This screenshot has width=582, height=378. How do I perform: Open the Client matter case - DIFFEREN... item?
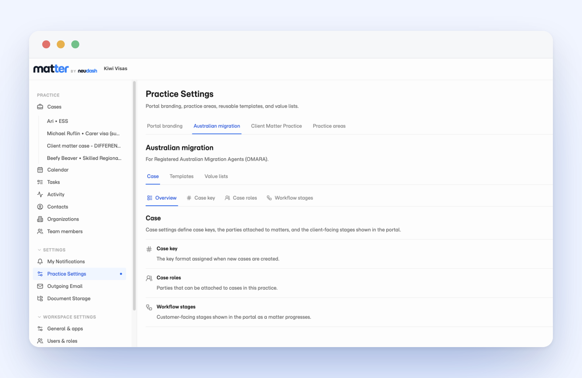pos(84,146)
